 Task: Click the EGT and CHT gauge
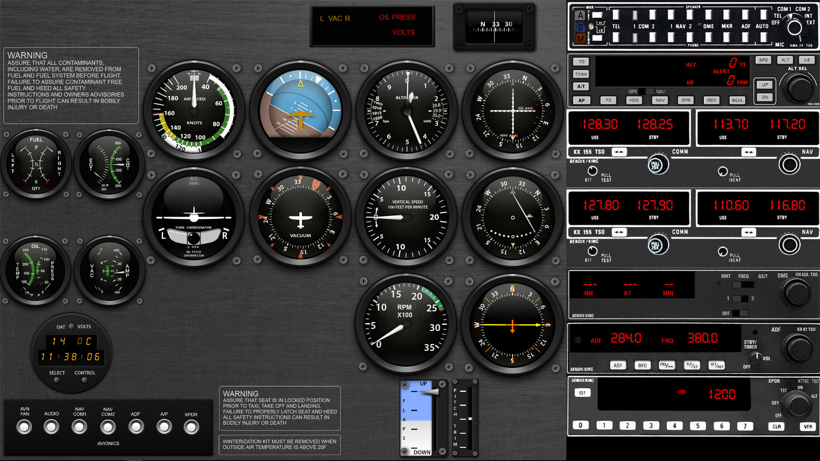109,164
